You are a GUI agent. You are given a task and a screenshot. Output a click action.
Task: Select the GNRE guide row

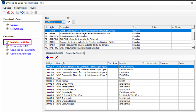118,31
